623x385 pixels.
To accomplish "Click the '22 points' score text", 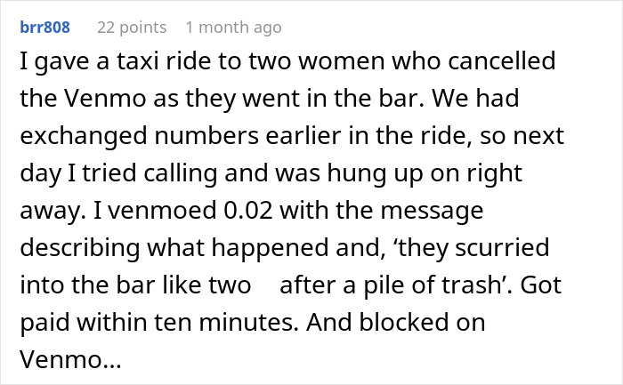I will 131,28.
